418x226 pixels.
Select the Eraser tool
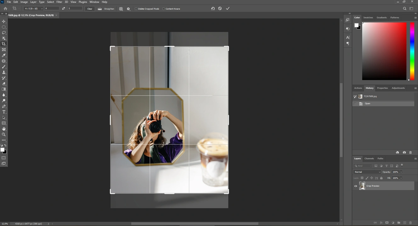4,83
